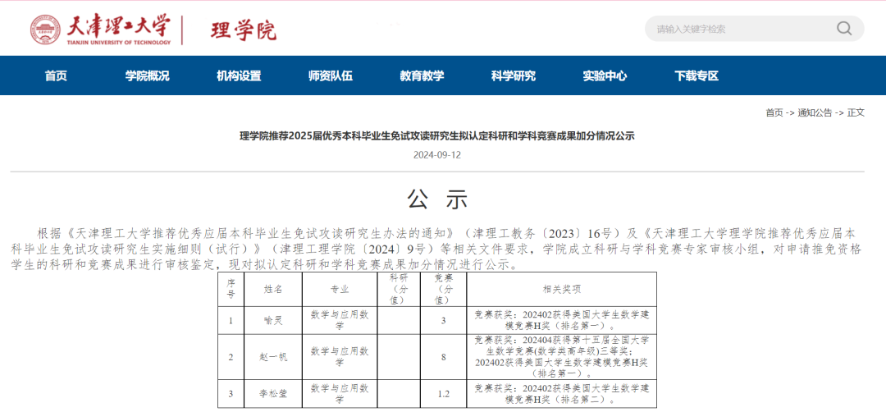886x412 pixels.
Task: Click the competition score 8 for 赵一帆
Action: (444, 357)
